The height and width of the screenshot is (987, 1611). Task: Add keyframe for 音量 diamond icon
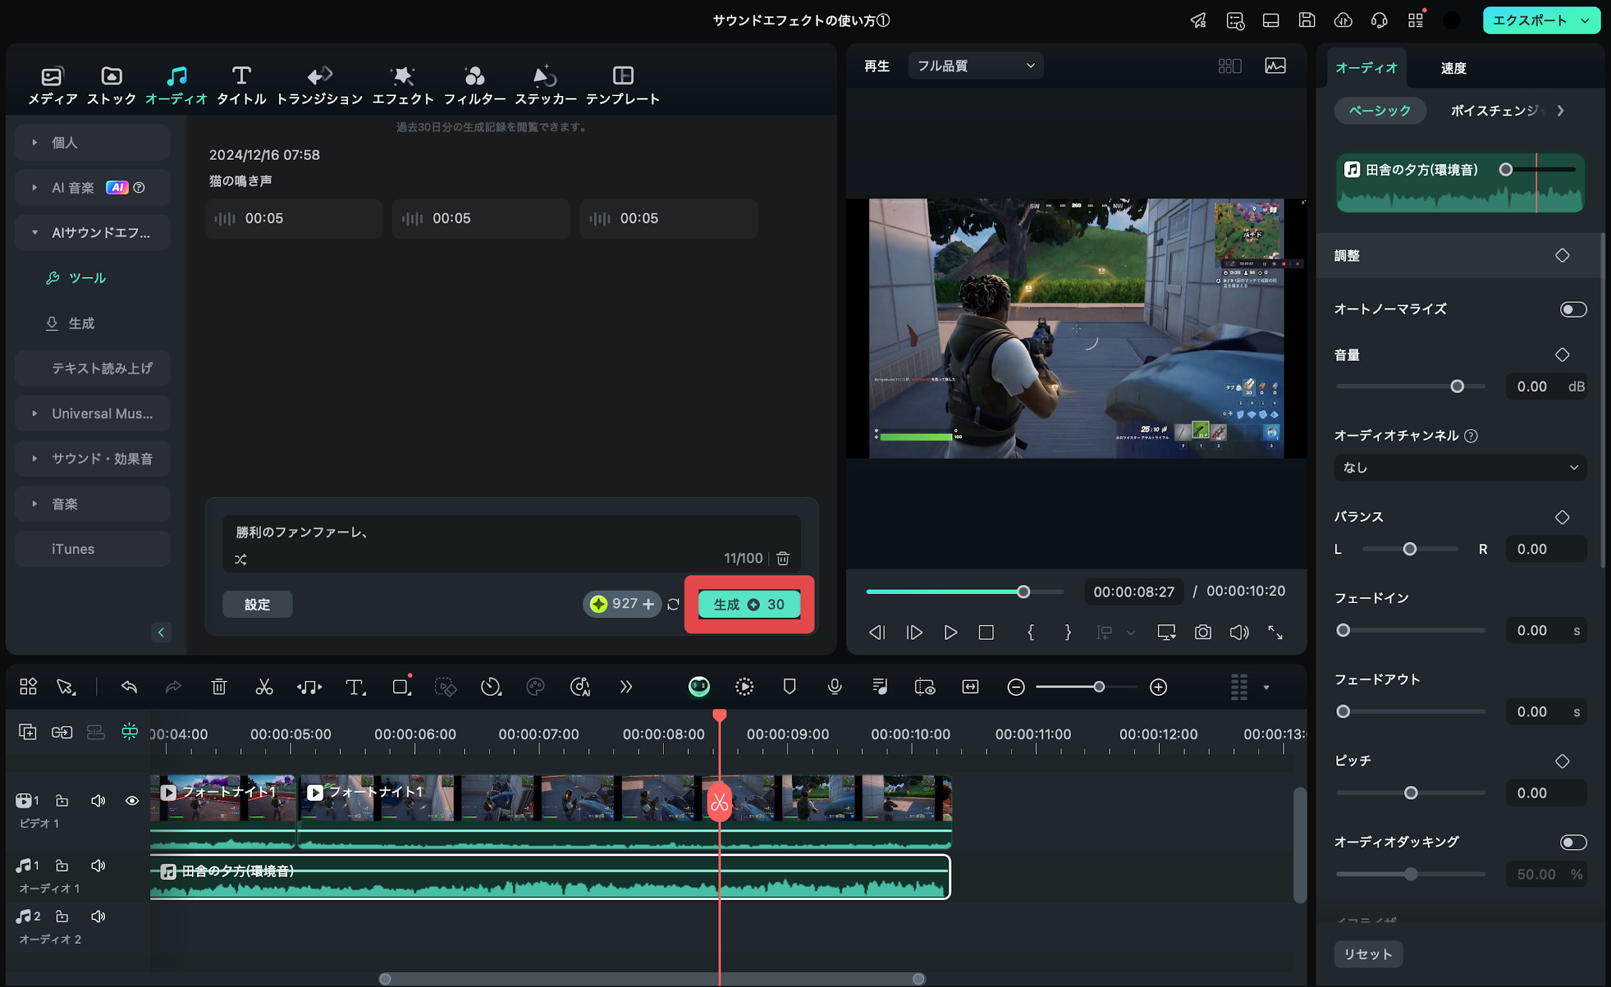point(1562,355)
